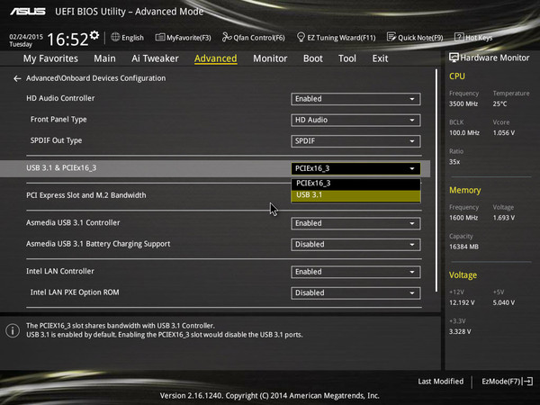Launch EZ Tuning Wizard(F11)
The width and height of the screenshot is (540, 405).
click(336, 38)
